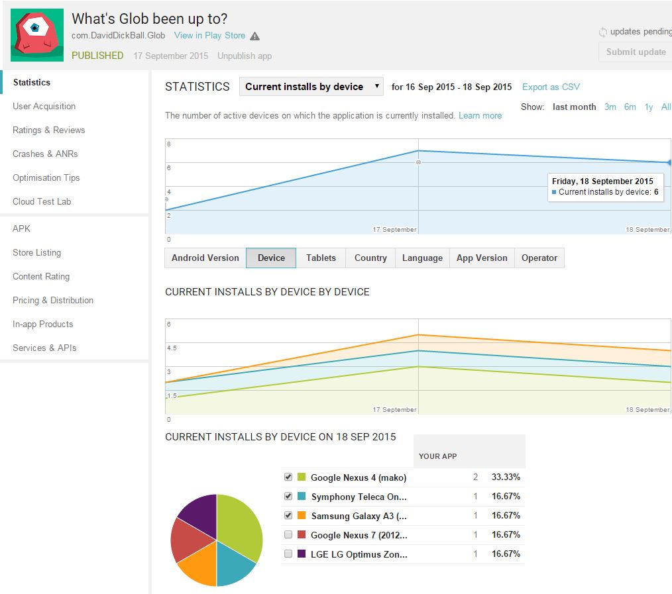Click the 33.33% value for Nexus 4
Image resolution: width=672 pixels, height=594 pixels.
[506, 477]
